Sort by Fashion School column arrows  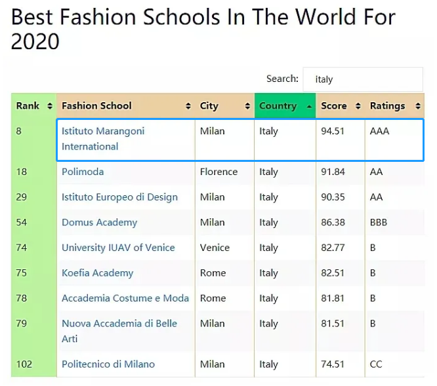click(188, 106)
